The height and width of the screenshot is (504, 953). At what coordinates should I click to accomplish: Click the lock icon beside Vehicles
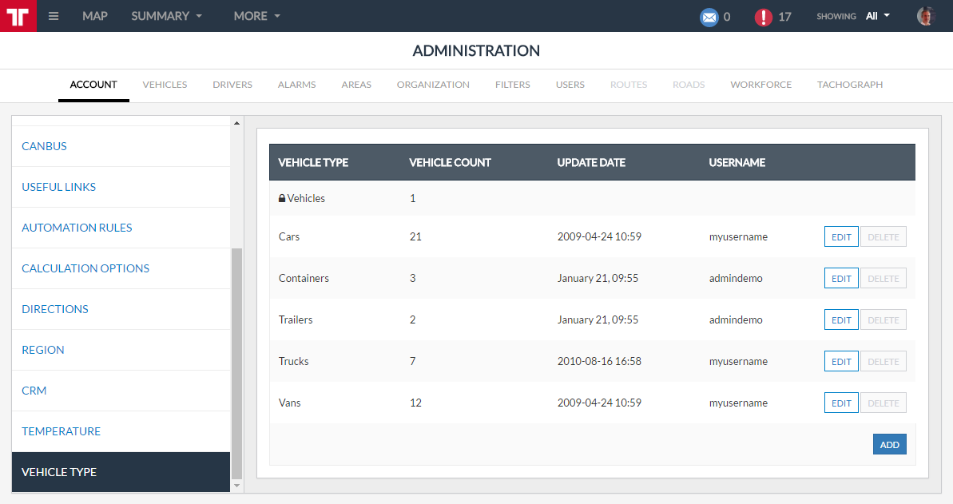point(282,198)
